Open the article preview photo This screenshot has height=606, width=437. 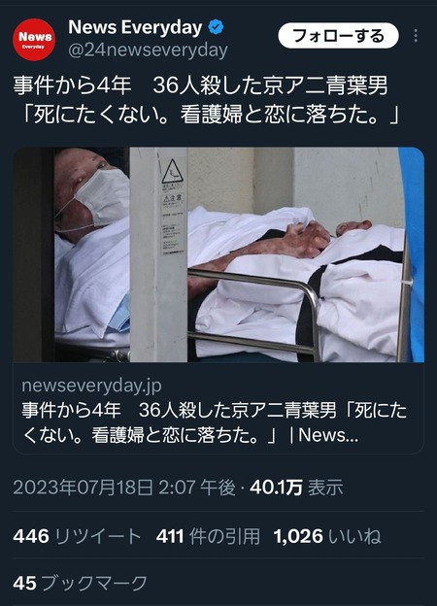pyautogui.click(x=218, y=254)
